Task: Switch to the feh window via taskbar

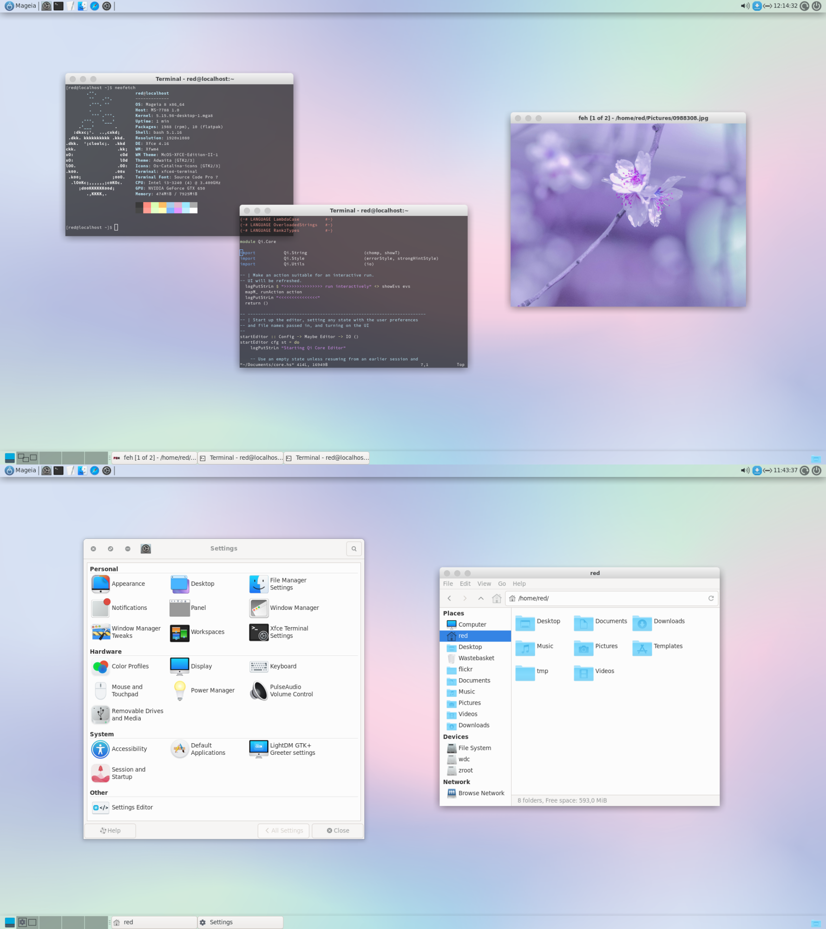Action: pos(154,458)
